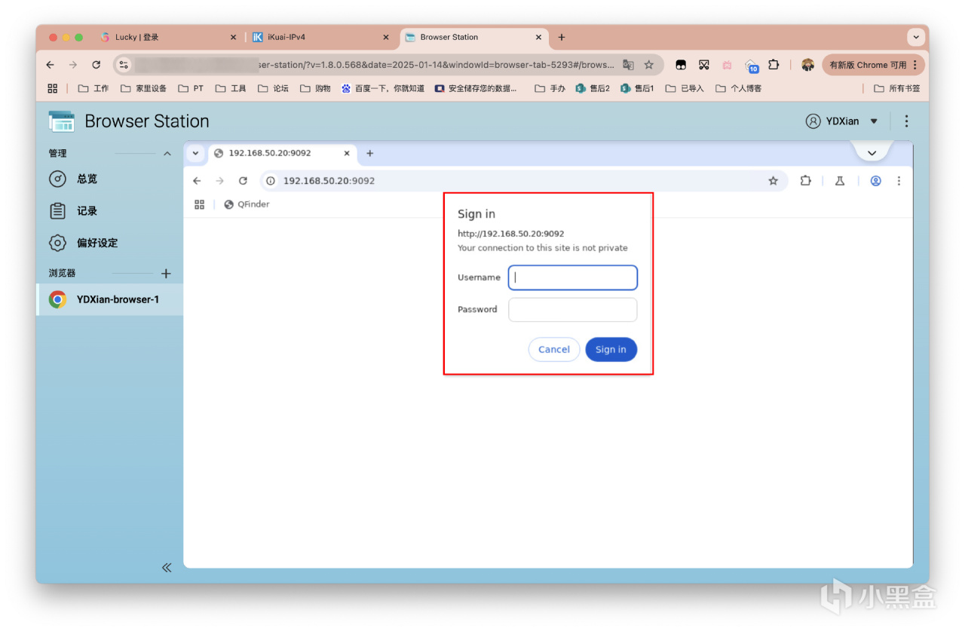Viewport: 965px width, 631px height.
Task: Reload the inner browser page
Action: coord(243,181)
